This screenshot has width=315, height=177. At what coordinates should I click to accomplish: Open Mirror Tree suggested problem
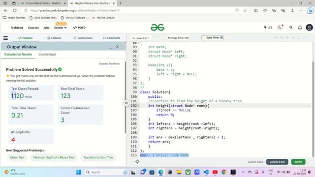click(17, 157)
